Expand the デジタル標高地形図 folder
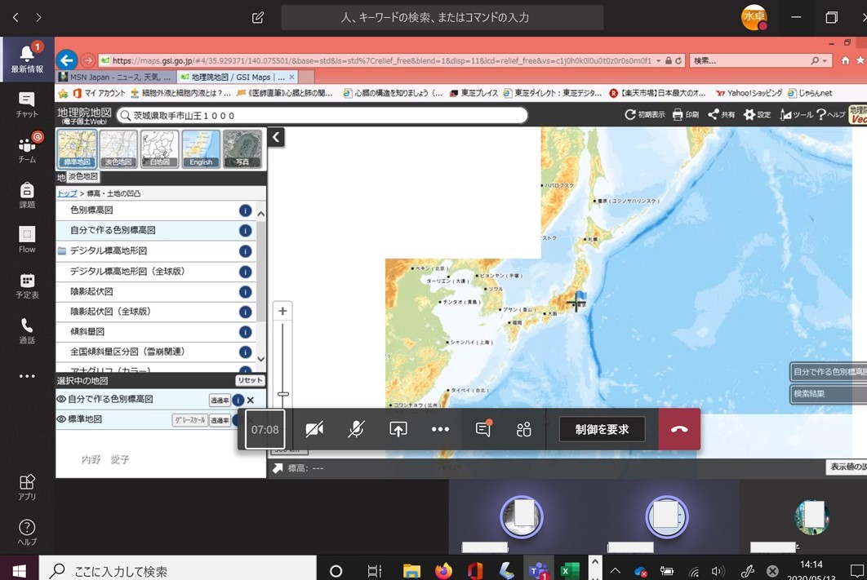This screenshot has height=580, width=867. 62,251
